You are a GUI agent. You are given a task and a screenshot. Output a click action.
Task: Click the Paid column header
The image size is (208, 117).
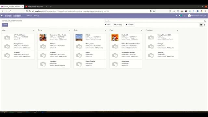111,30
